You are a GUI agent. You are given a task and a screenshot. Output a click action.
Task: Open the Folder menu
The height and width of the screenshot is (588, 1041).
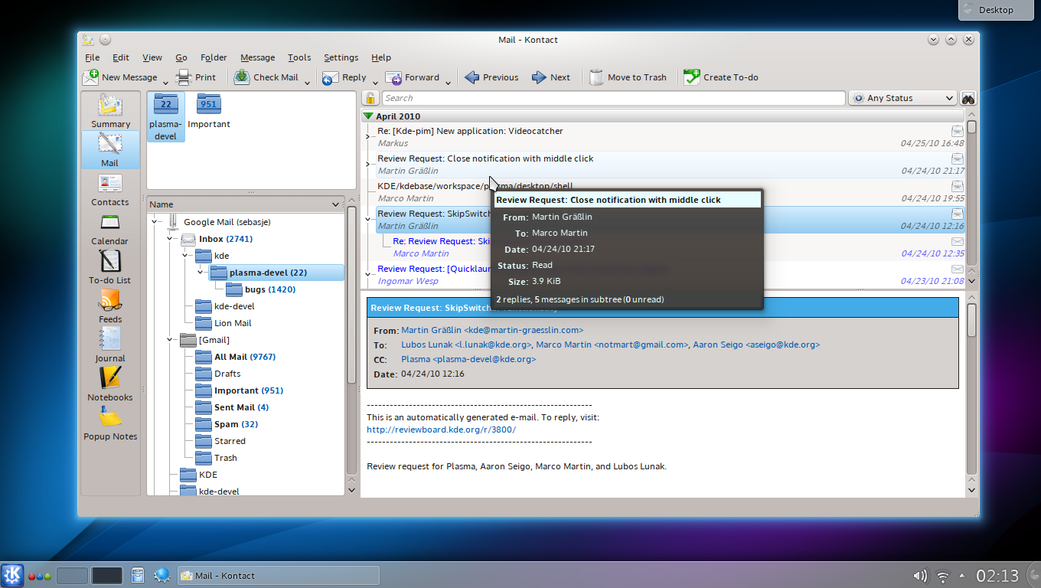(214, 57)
